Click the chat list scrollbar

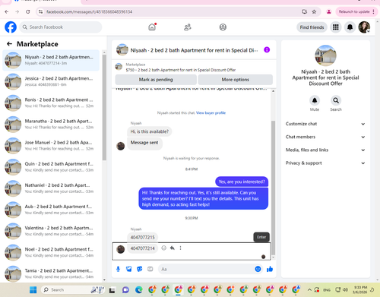point(104,106)
